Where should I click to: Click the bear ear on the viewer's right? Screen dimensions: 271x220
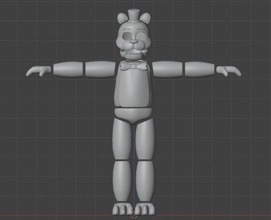pos(145,18)
